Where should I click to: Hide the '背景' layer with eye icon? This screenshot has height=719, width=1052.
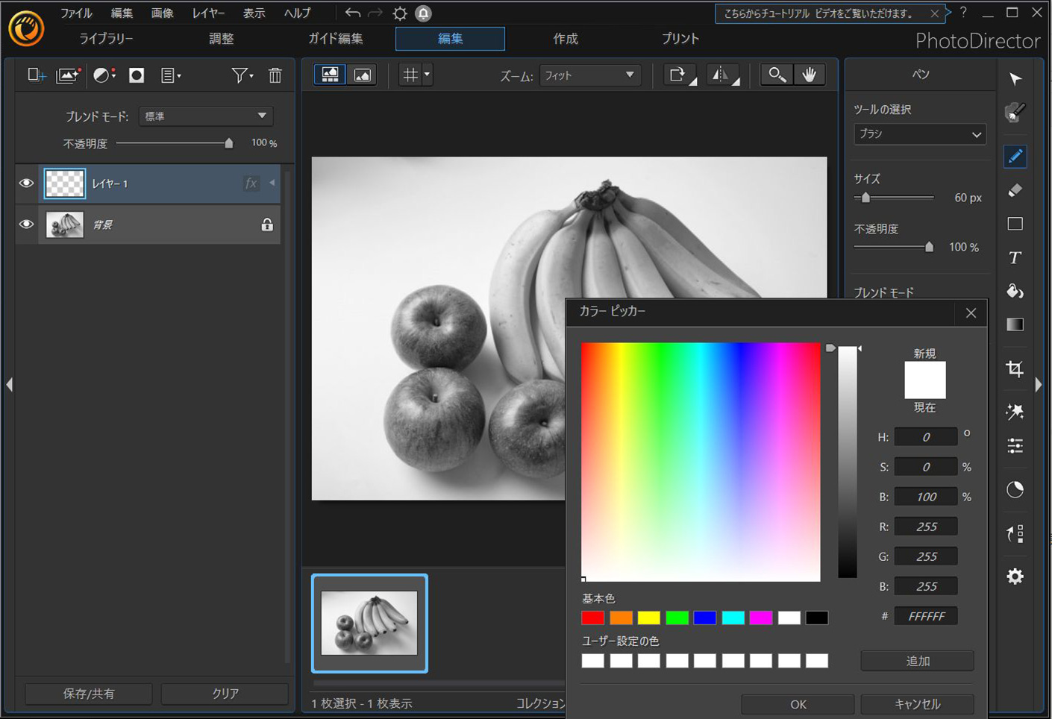26,225
